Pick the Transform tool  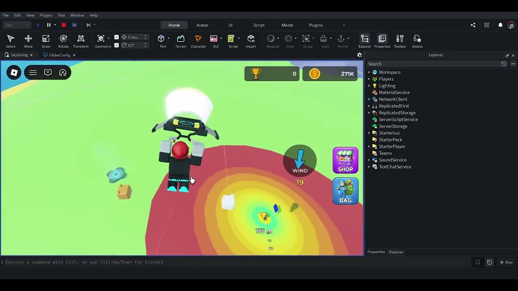pyautogui.click(x=81, y=41)
